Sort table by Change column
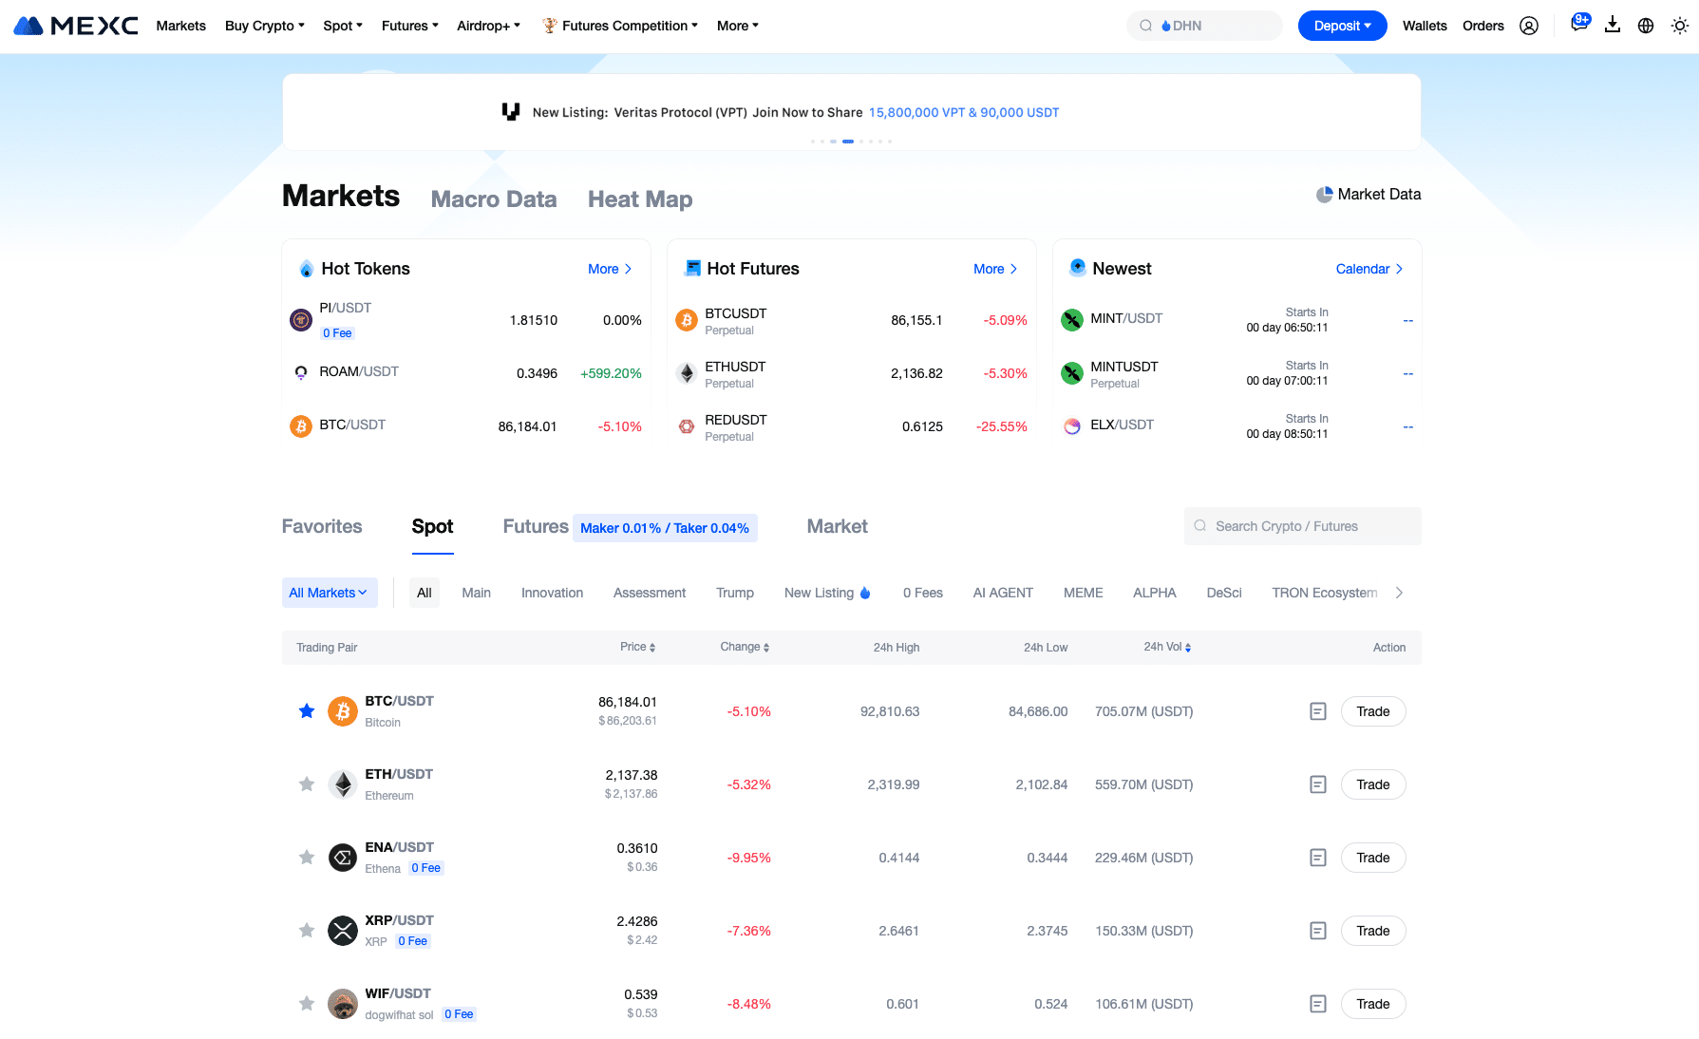This screenshot has height=1039, width=1699. [x=745, y=647]
